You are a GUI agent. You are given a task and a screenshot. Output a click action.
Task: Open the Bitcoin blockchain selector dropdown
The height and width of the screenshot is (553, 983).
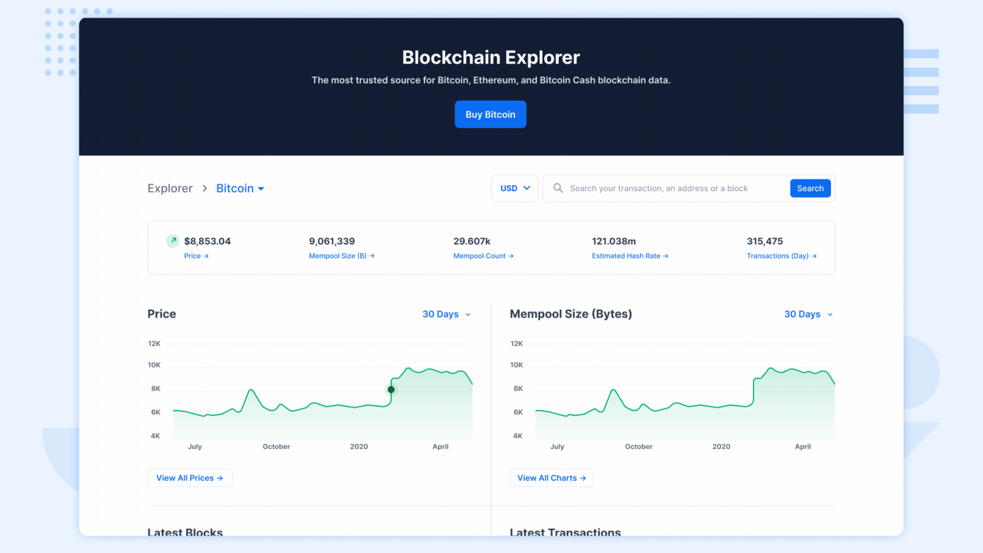coord(240,188)
